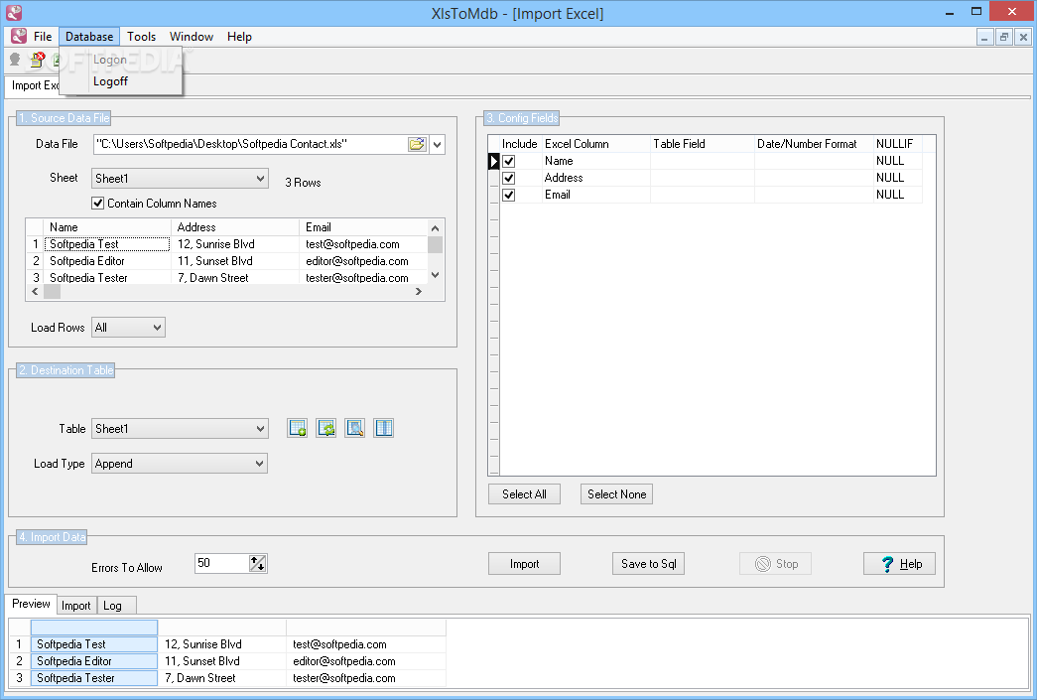The height and width of the screenshot is (700, 1037).
Task: Click the Help button
Action: coord(899,564)
